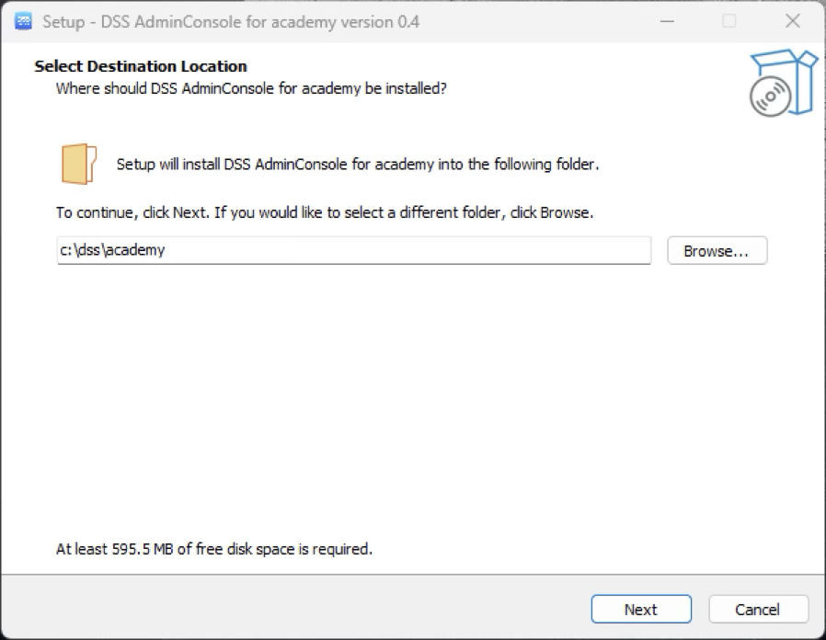826x640 pixels.
Task: Click the DSS app icon in title bar
Action: coord(24,21)
